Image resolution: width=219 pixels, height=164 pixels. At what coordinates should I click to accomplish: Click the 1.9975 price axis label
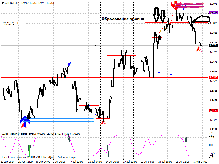[x=214, y=4]
